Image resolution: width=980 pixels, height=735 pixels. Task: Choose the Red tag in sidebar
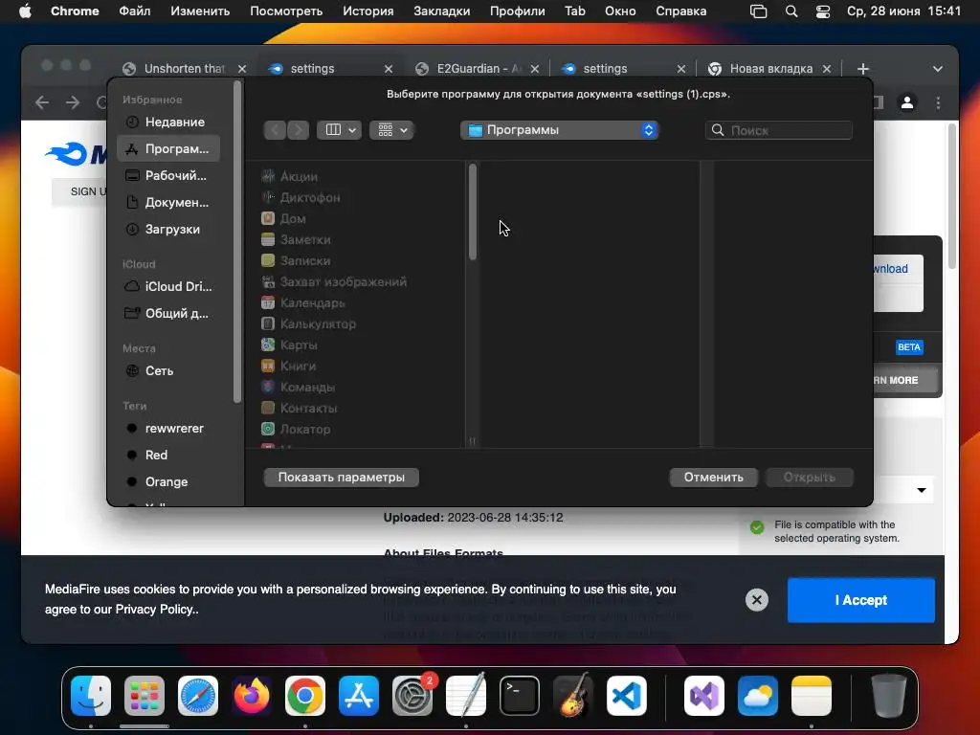coord(168,455)
